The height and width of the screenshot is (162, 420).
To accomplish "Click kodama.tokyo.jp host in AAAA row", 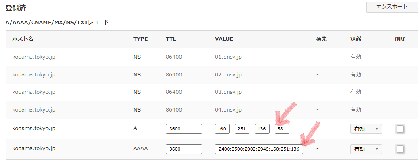I will click(34, 148).
